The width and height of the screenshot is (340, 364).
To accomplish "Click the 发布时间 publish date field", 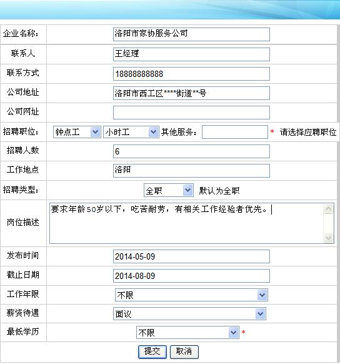I will click(x=191, y=256).
